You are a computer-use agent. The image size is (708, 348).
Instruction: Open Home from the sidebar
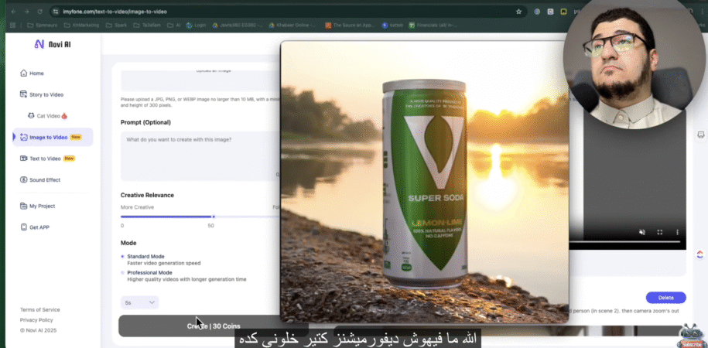32,73
